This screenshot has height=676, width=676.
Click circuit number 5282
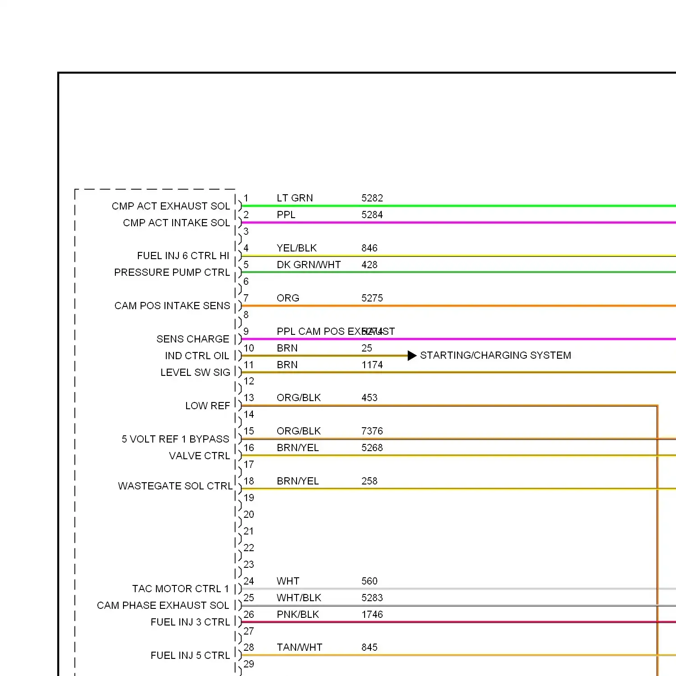click(372, 198)
